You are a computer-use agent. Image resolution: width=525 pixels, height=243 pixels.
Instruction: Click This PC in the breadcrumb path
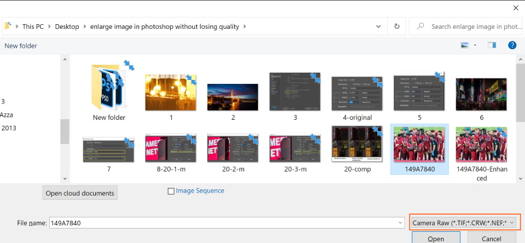(x=33, y=26)
